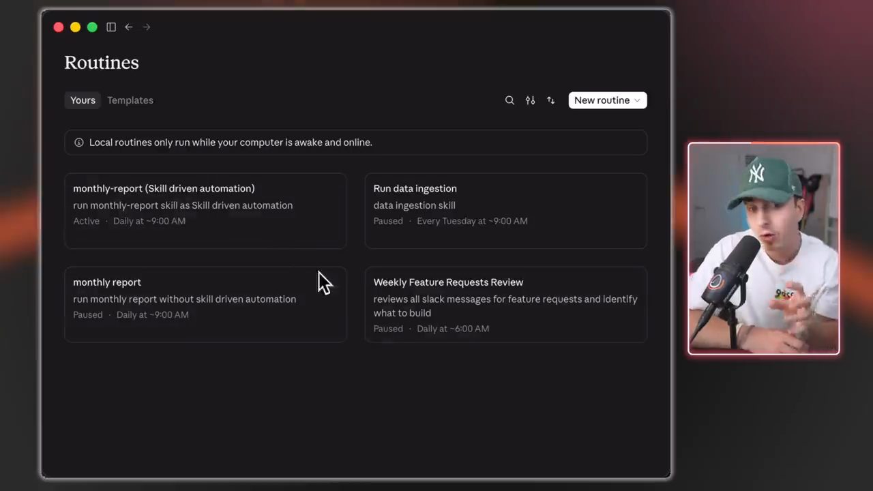Click 'run monthly report without skill driven automation'
Screen dimensions: 873x491
(x=184, y=299)
